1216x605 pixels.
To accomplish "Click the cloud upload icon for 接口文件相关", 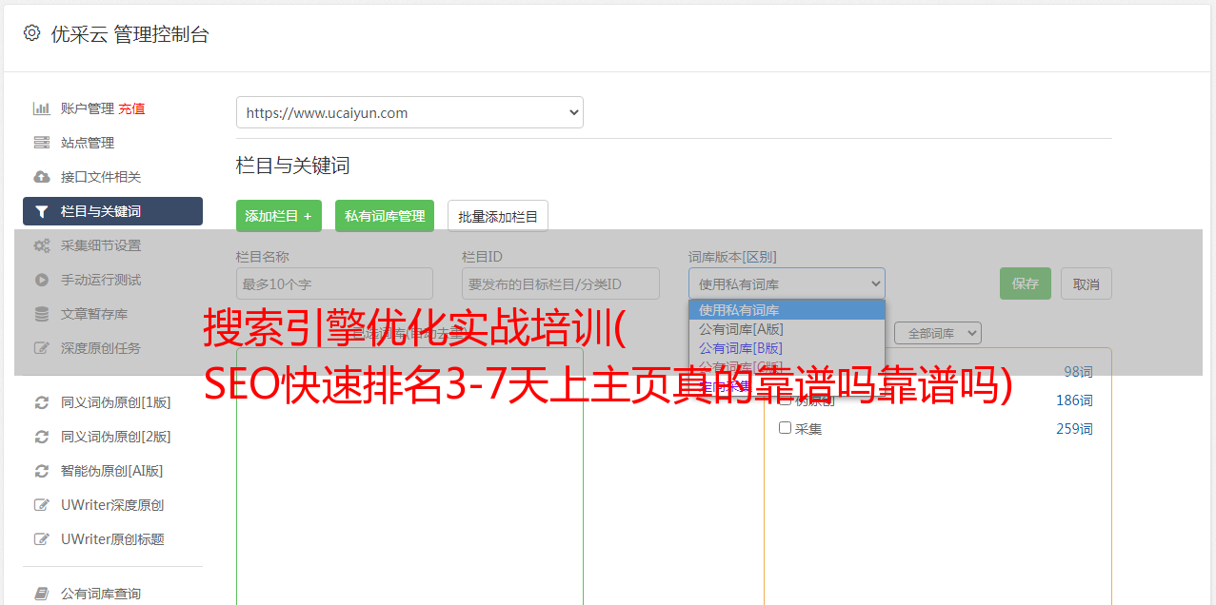I will [x=42, y=177].
